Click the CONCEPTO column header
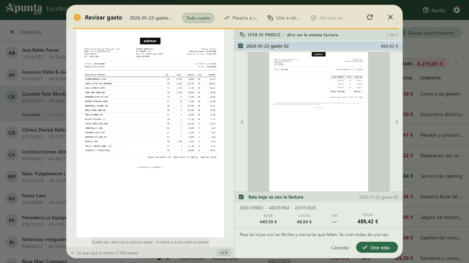Viewport: 469px width, 263px height. [431, 78]
